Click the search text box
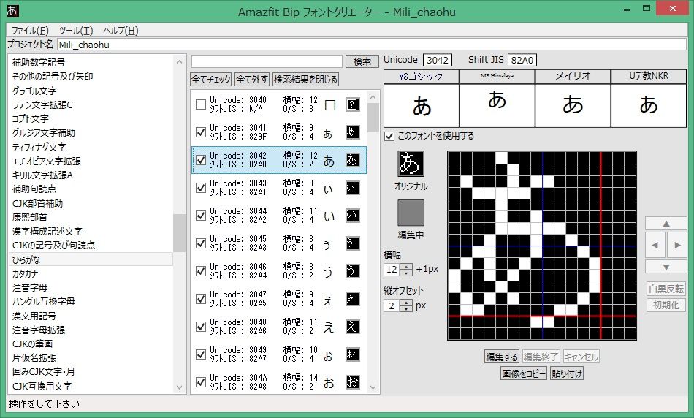Viewport: 694px width, 418px height. click(267, 61)
